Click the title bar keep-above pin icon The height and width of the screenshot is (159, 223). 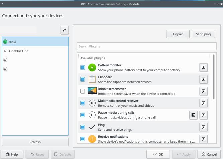[3, 4]
